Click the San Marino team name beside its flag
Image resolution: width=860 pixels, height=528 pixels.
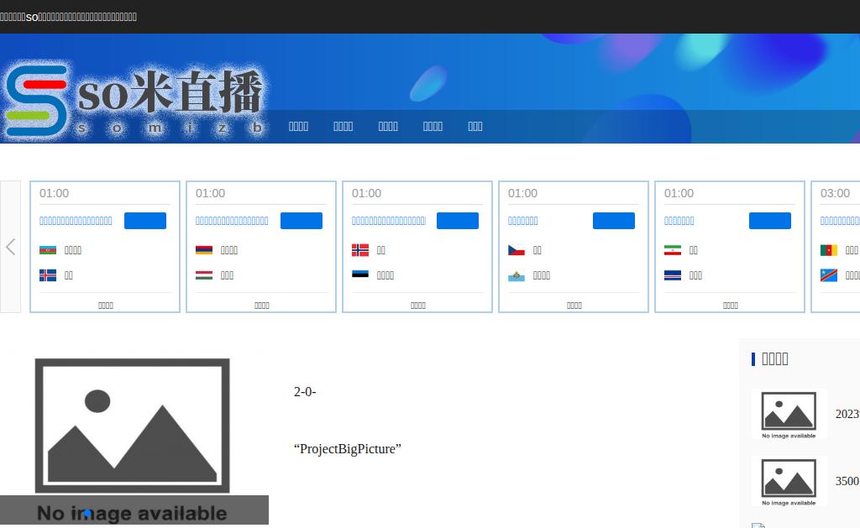click(x=542, y=275)
